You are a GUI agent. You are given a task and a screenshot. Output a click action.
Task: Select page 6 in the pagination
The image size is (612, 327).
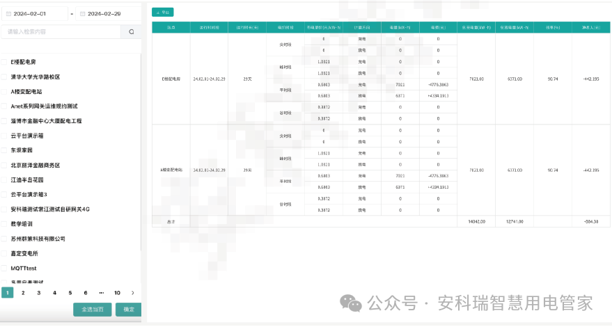coord(86,293)
